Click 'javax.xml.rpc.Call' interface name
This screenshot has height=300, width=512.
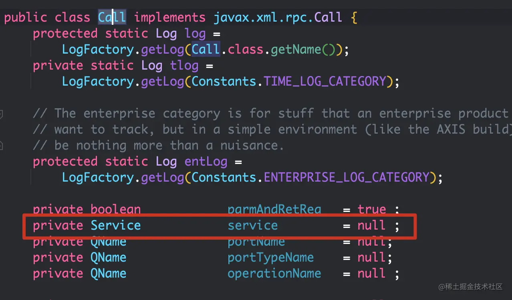pos(278,18)
